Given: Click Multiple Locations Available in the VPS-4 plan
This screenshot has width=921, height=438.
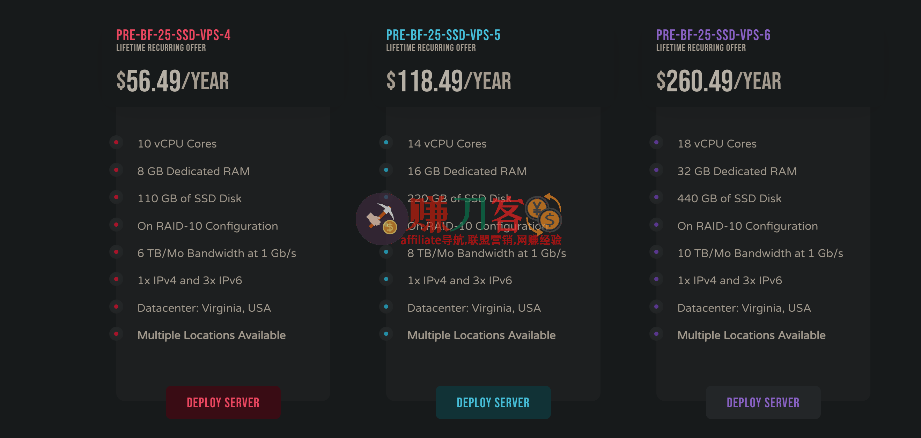Looking at the screenshot, I should coord(211,335).
